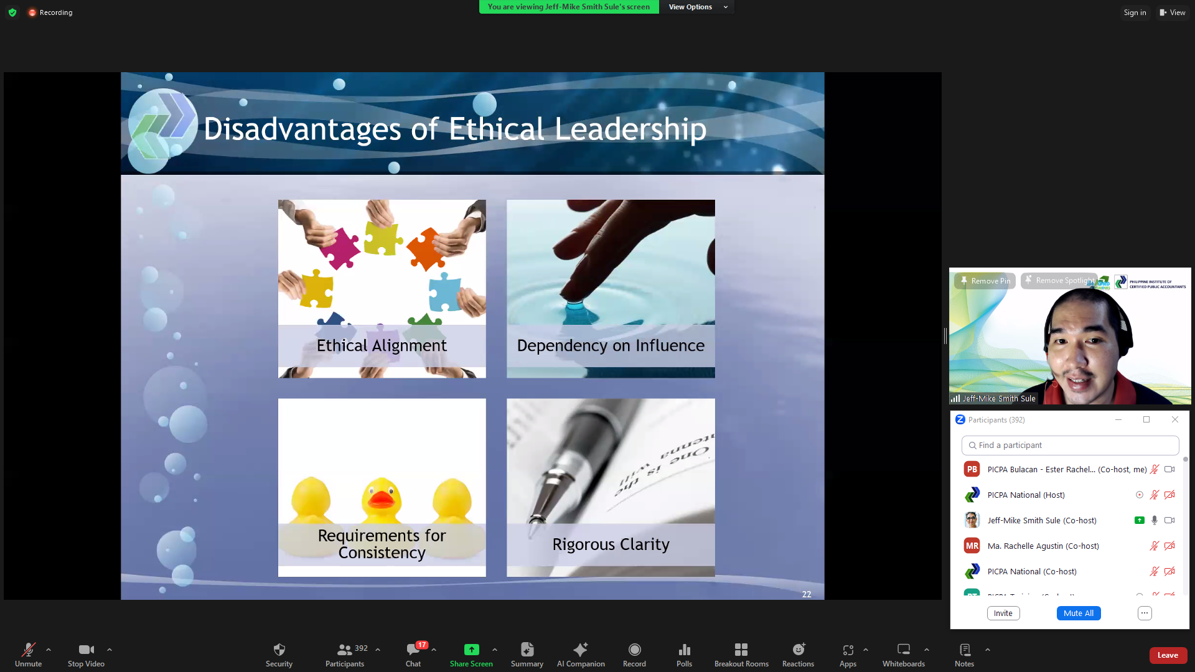
Task: Expand audio options arrow beside Unmute
Action: [x=49, y=650]
